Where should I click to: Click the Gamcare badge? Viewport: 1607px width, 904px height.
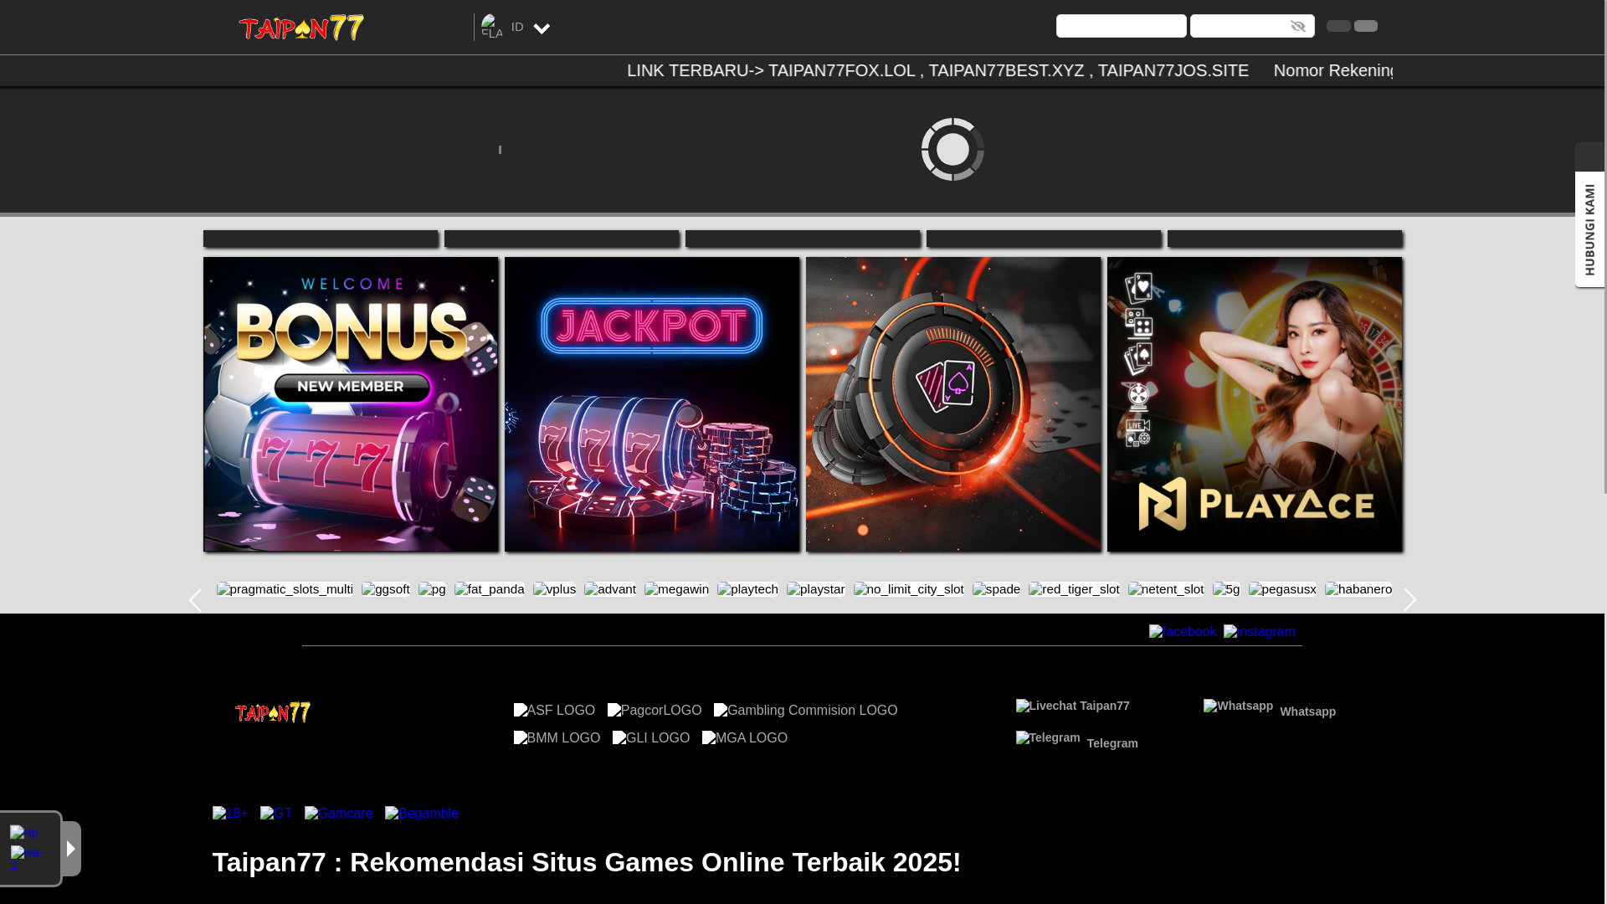[x=339, y=814]
